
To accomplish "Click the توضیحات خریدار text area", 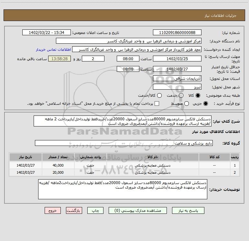I will [x=123, y=189].
